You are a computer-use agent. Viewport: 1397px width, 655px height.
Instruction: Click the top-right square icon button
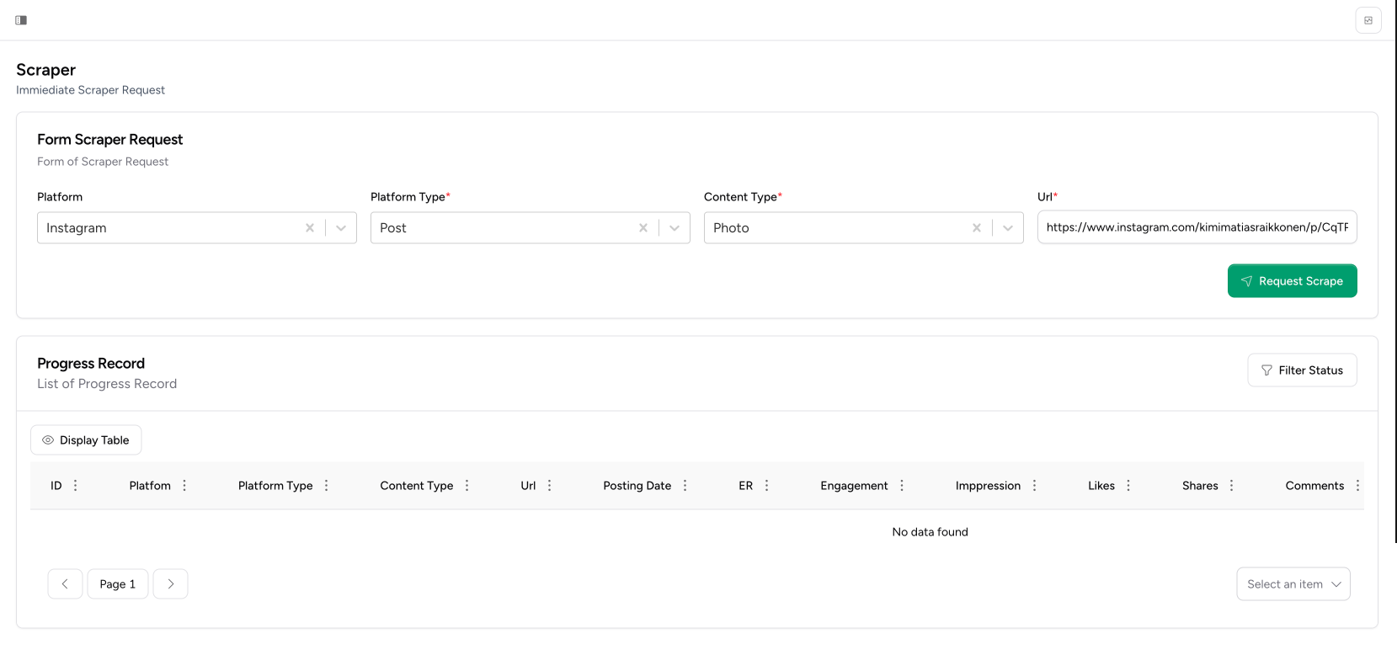(x=1368, y=20)
